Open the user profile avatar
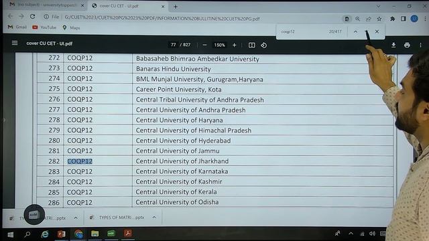Screen dimensions: 429x241 pos(414,19)
